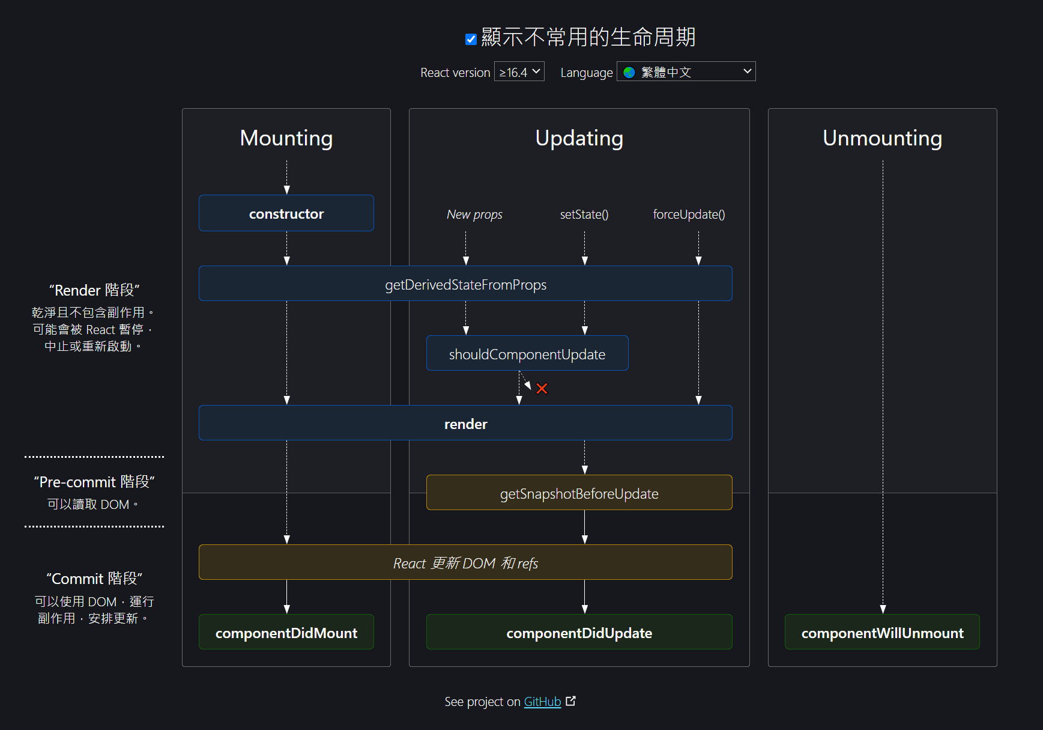Uncheck the 顯示不常用的生命周期 checkbox
This screenshot has width=1043, height=730.
(470, 38)
